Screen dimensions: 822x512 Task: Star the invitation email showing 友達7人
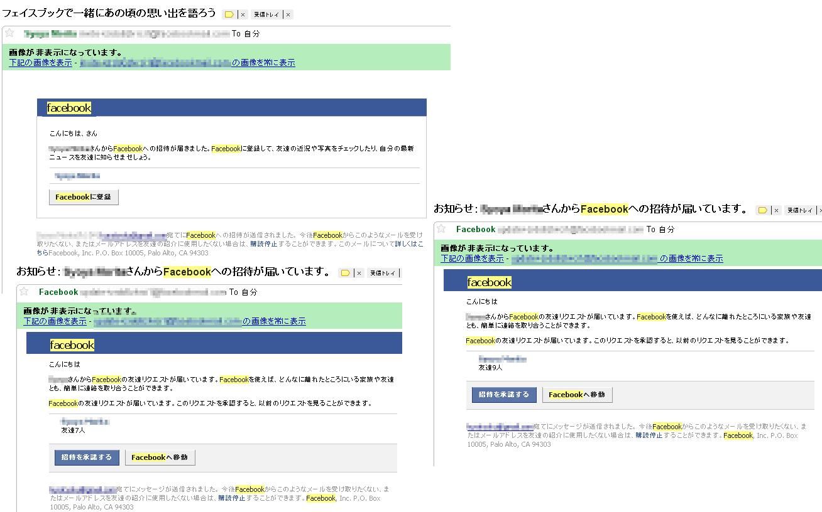24,291
